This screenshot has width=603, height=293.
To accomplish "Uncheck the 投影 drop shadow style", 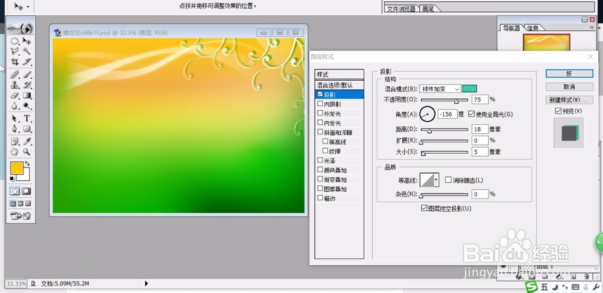I will pos(320,94).
